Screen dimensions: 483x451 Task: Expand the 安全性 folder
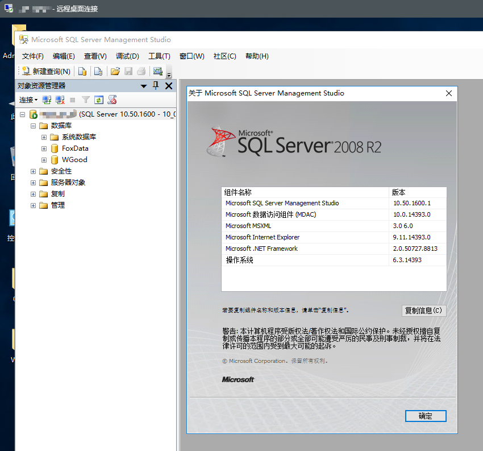pos(34,171)
